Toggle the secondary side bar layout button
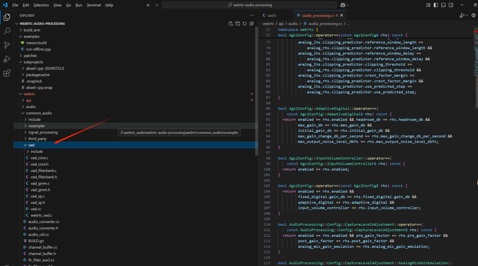478x266 pixels. tap(452, 5)
